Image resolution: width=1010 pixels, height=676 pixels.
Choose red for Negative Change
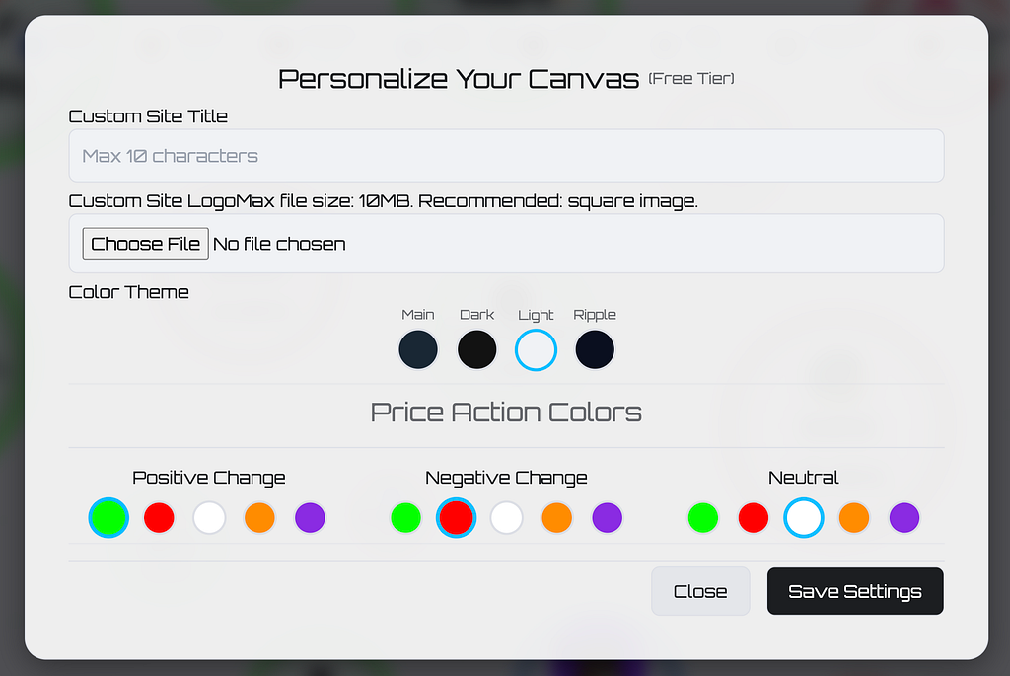pyautogui.click(x=456, y=517)
